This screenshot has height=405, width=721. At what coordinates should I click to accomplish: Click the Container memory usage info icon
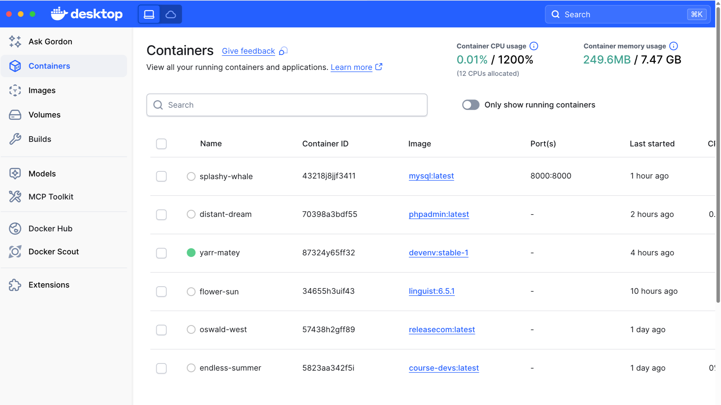tap(674, 46)
